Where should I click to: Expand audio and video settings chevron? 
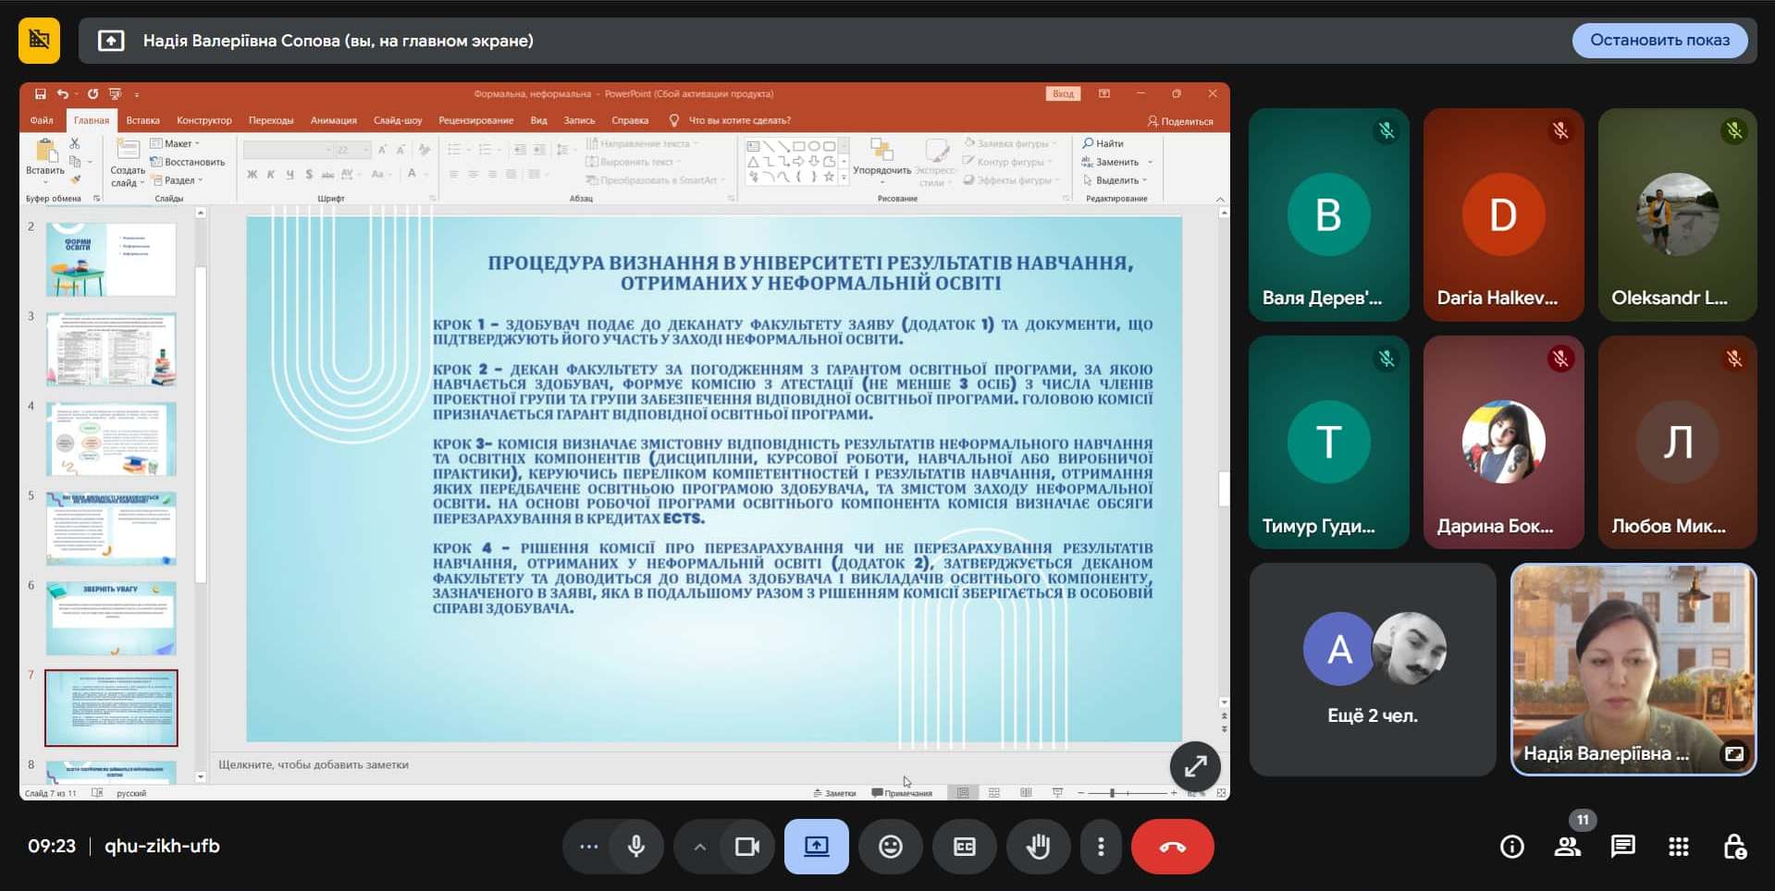tap(700, 847)
